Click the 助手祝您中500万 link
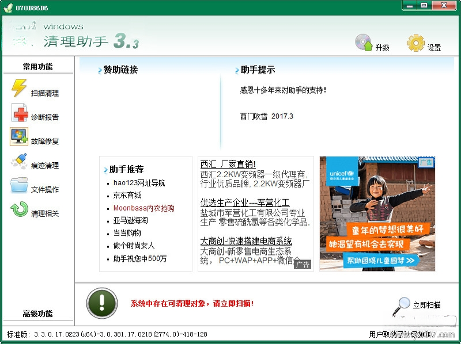The height and width of the screenshot is (344, 461). (140, 259)
